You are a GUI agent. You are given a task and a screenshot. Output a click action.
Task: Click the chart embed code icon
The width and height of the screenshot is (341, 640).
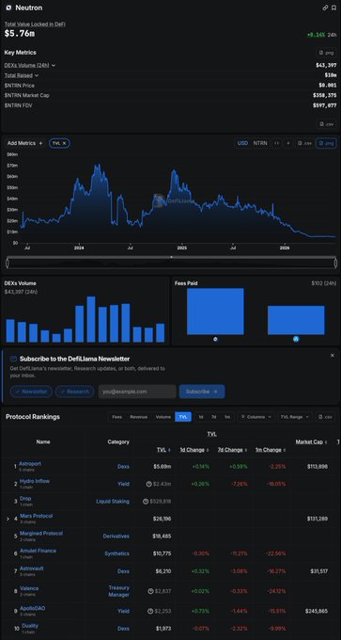pos(276,143)
